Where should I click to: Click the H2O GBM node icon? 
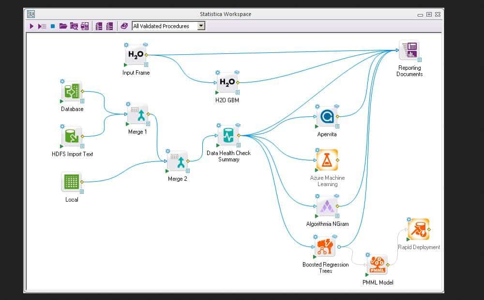pos(227,83)
